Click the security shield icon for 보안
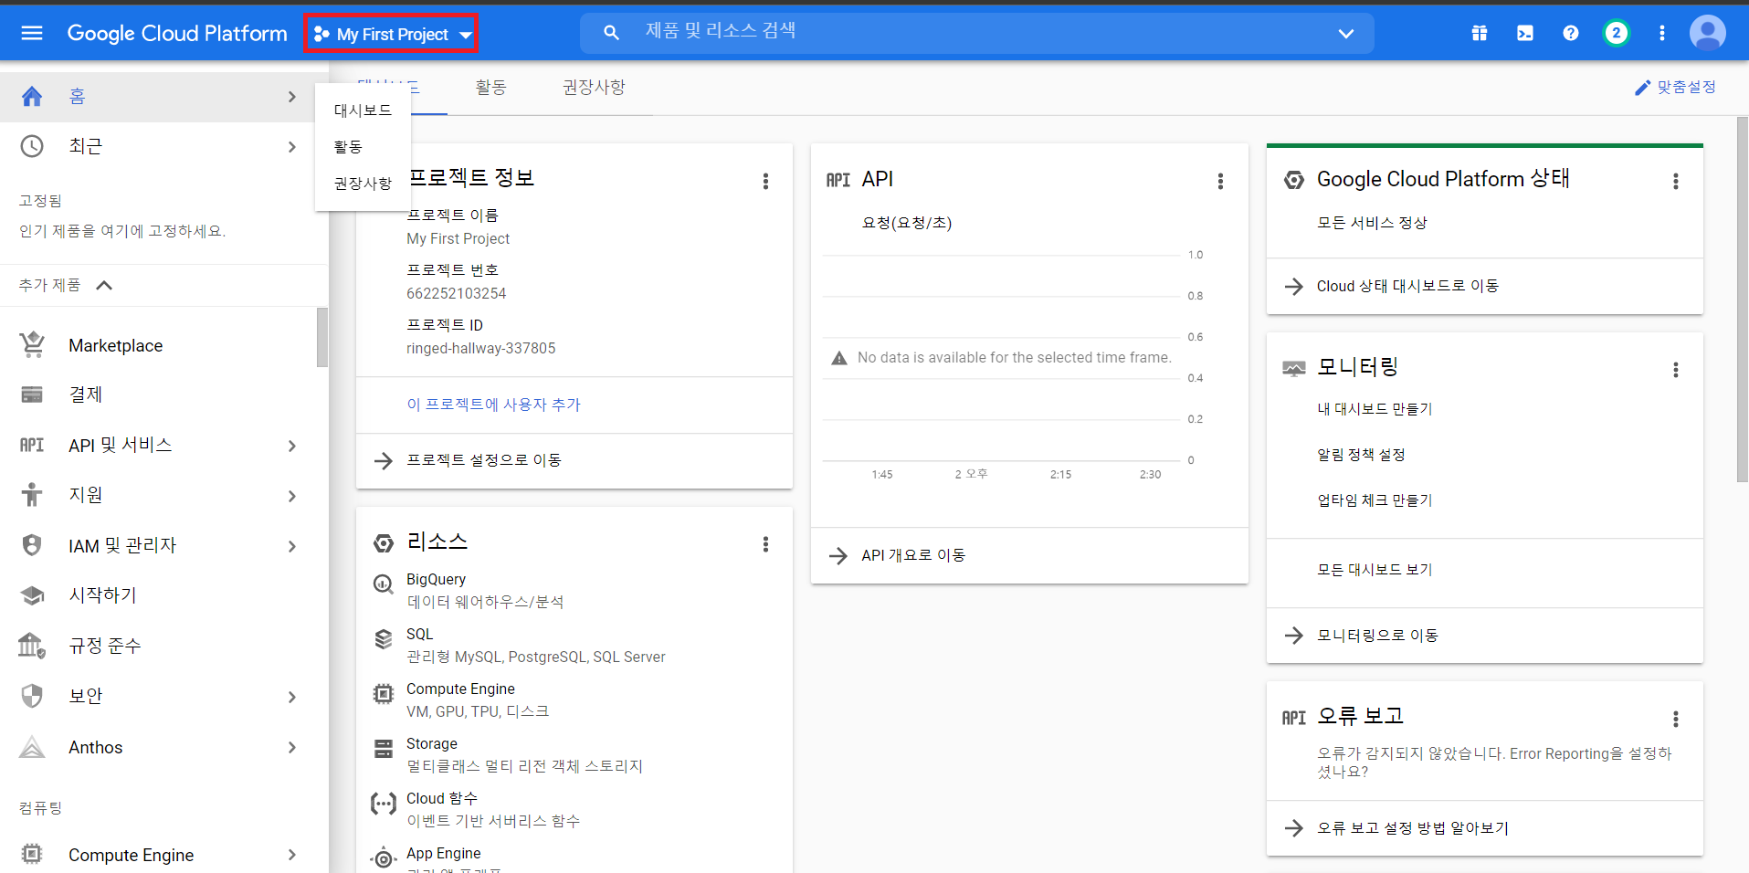 (x=32, y=696)
